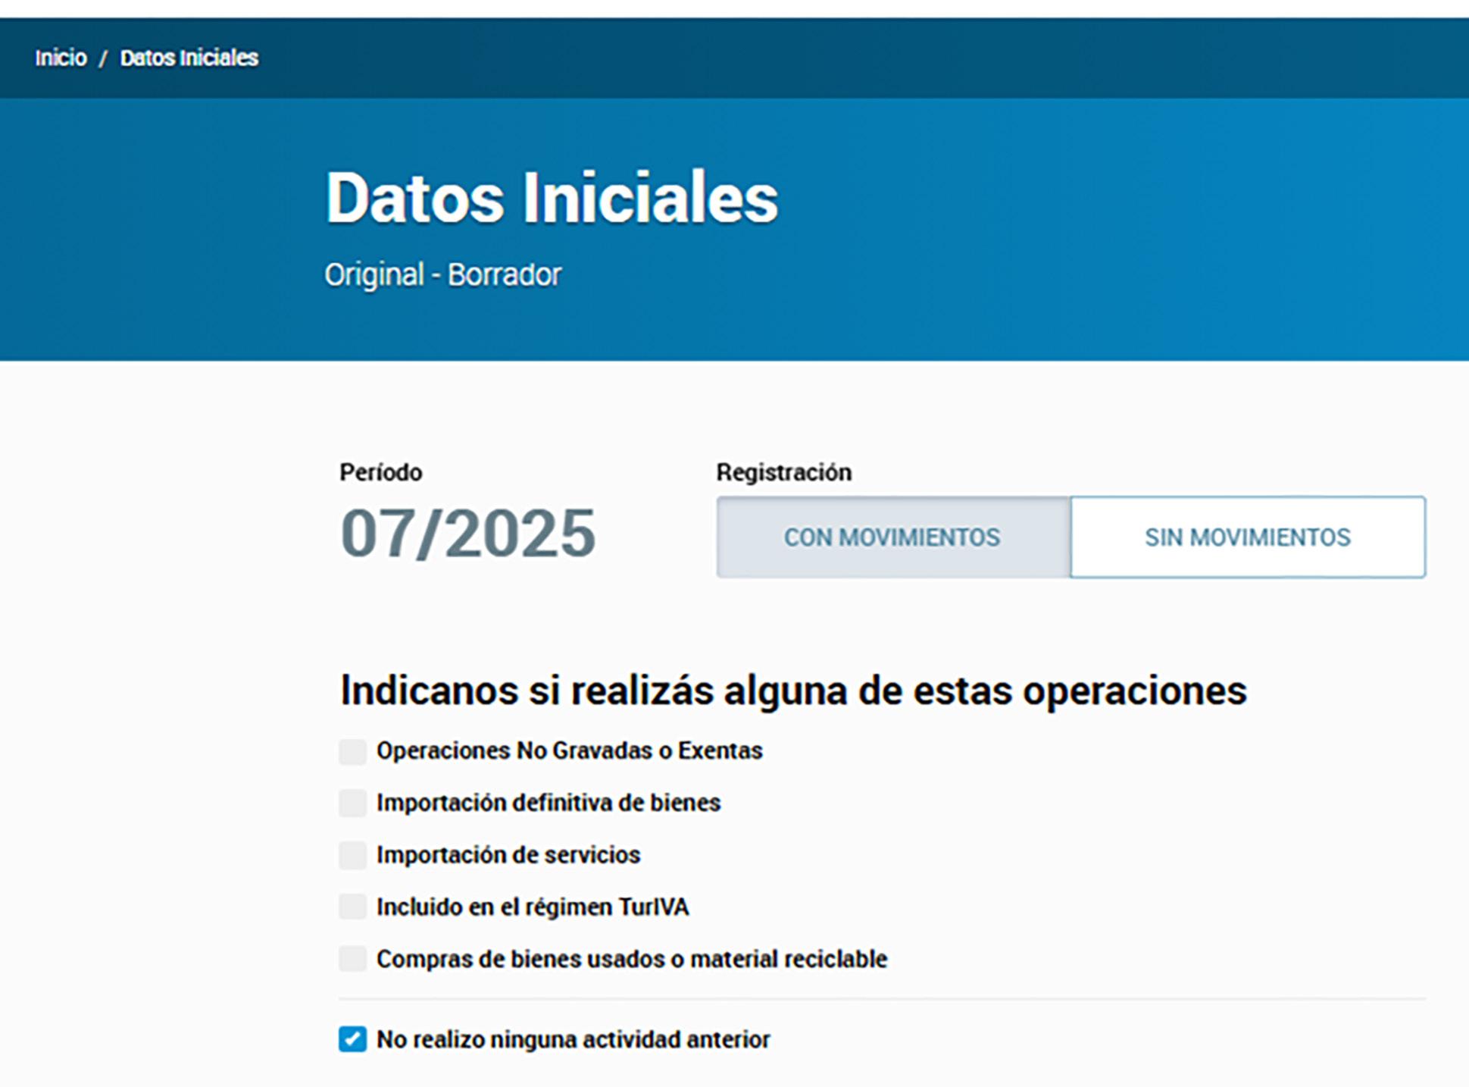1469x1087 pixels.
Task: Click the text label Incluido en el régimen TurIVA
Action: pyautogui.click(x=533, y=907)
